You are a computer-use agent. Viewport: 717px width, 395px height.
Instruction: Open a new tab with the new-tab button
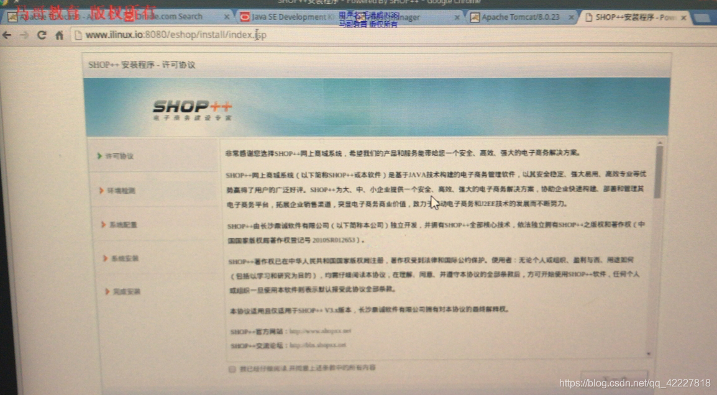coord(702,18)
